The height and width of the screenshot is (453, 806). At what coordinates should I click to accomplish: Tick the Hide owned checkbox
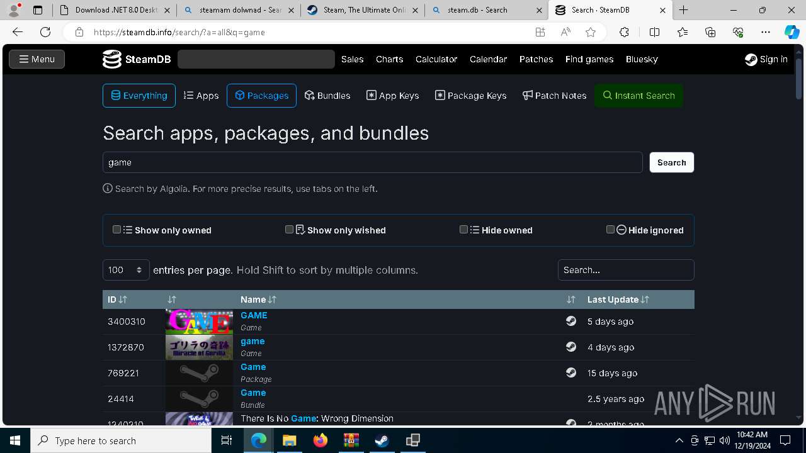(x=463, y=230)
